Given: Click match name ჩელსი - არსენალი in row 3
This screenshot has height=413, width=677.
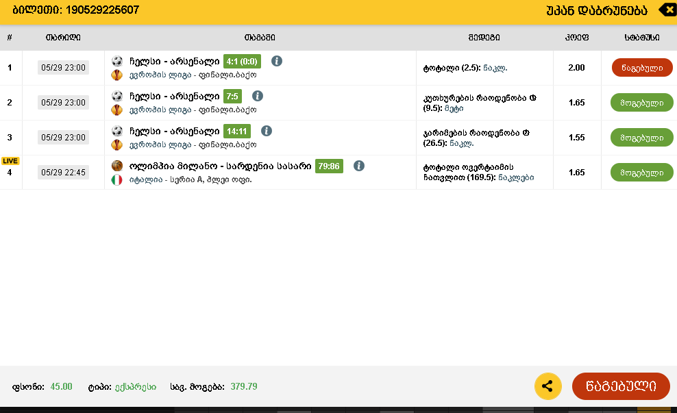Looking at the screenshot, I should (x=175, y=132).
